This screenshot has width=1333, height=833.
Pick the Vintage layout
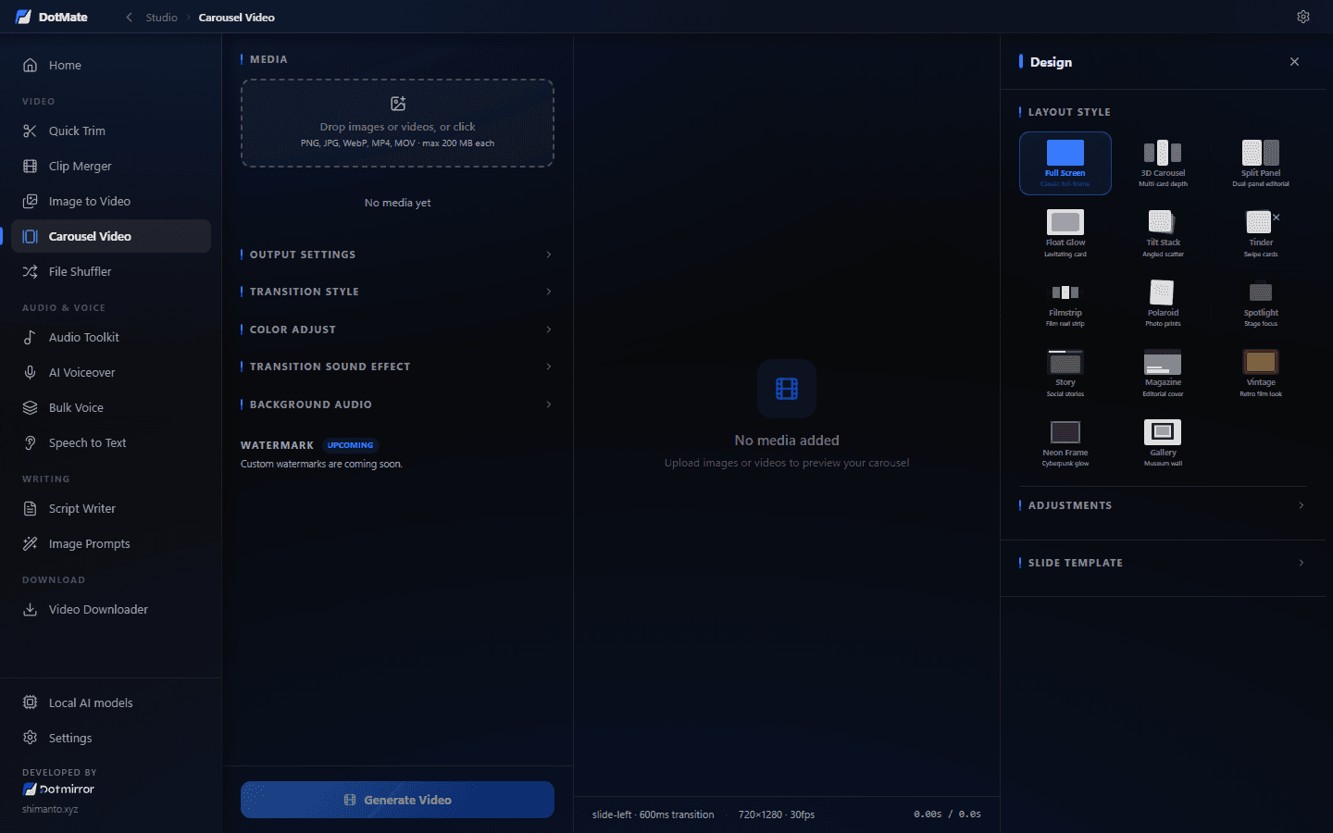click(1261, 373)
